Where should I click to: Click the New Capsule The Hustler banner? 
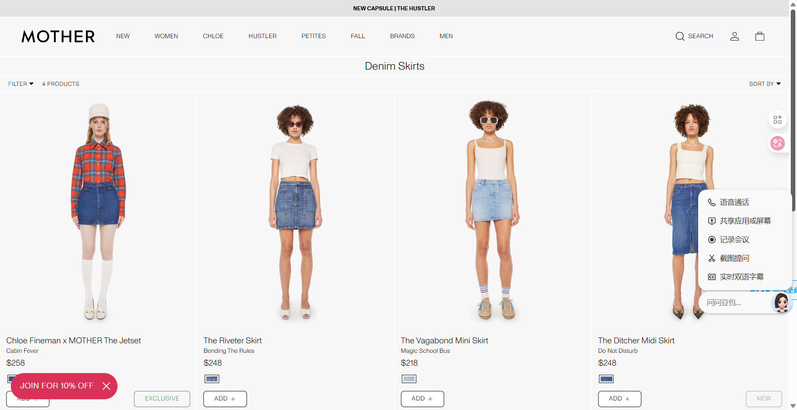[394, 8]
